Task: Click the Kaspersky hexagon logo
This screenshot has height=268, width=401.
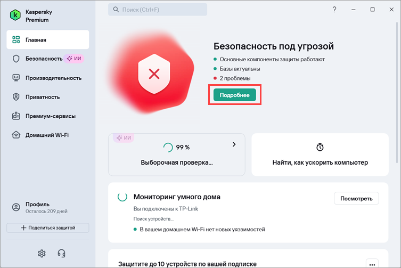Action: 15,15
